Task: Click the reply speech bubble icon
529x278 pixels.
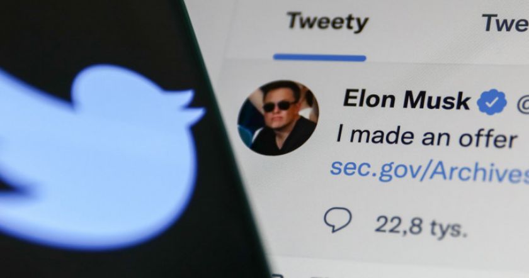Action: [338, 220]
